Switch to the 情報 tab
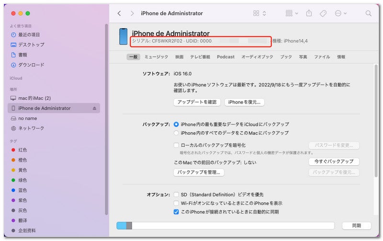The width and height of the screenshot is (383, 241). pyautogui.click(x=341, y=57)
